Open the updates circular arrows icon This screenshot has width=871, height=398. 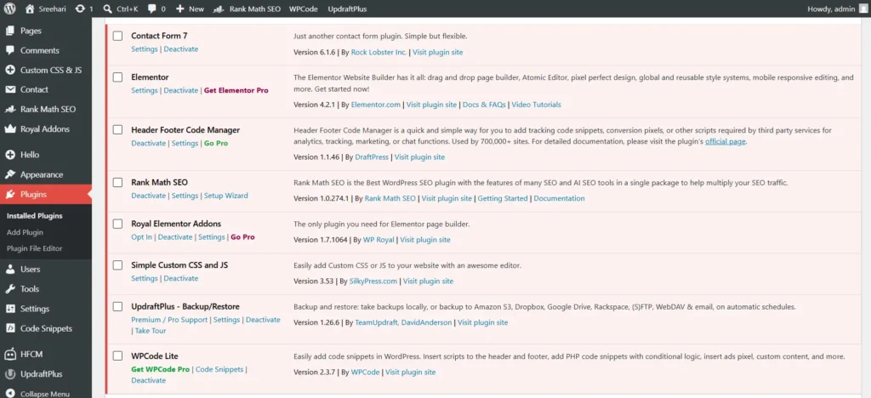[x=79, y=9]
